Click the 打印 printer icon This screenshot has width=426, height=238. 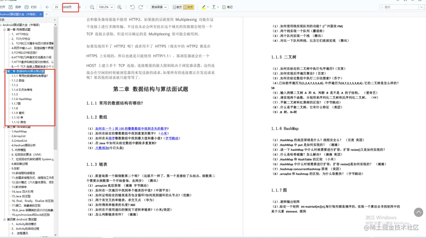(27, 7)
